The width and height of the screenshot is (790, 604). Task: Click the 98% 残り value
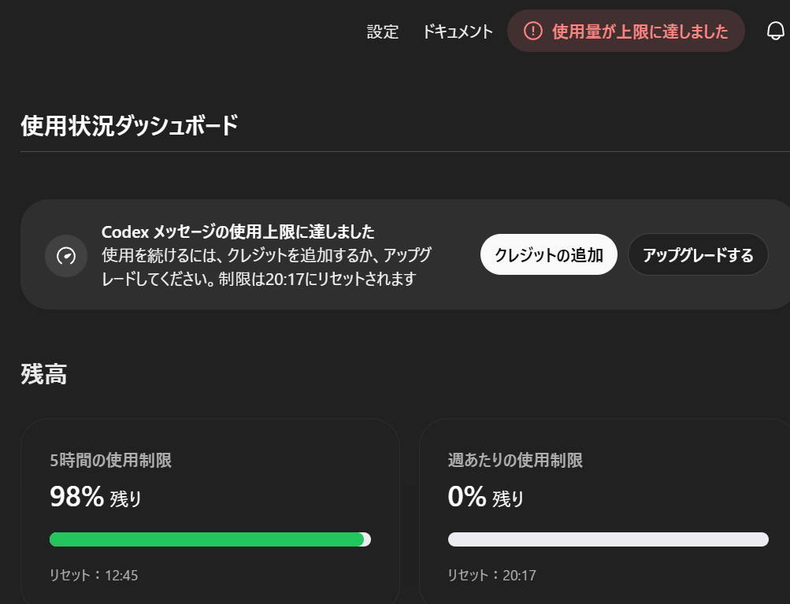point(95,498)
